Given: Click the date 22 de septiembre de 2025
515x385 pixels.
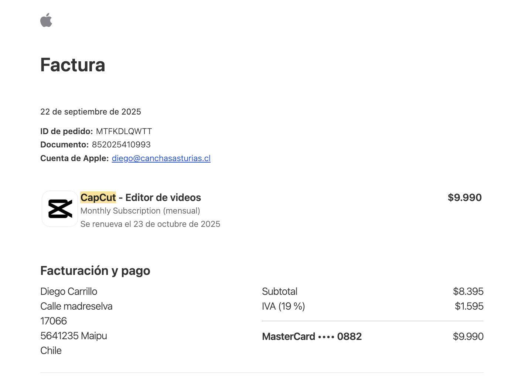Looking at the screenshot, I should pos(91,112).
